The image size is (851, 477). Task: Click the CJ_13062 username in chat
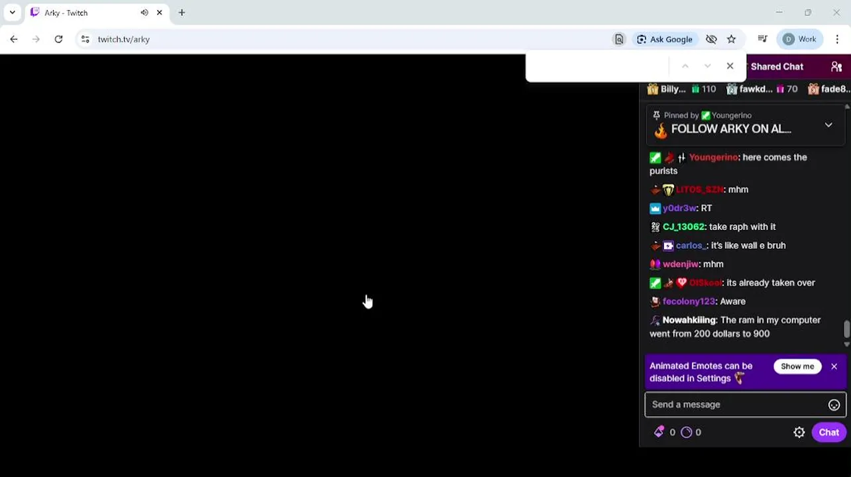pyautogui.click(x=683, y=227)
